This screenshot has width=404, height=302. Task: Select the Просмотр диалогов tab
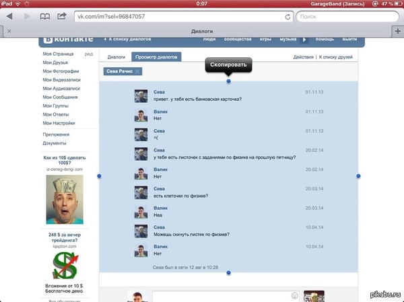156,57
